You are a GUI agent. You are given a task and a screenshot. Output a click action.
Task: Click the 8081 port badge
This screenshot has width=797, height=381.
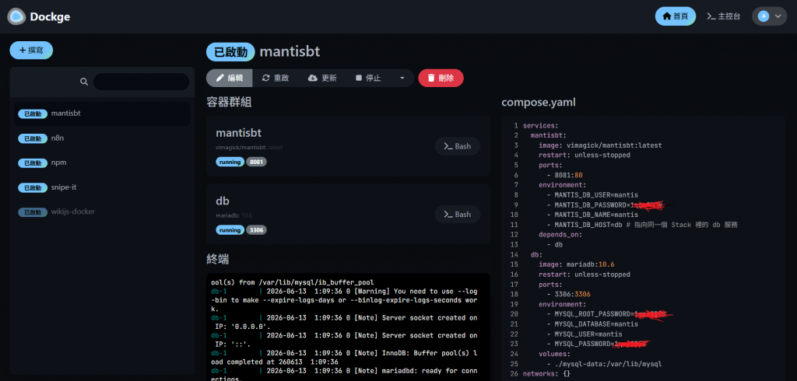point(257,162)
